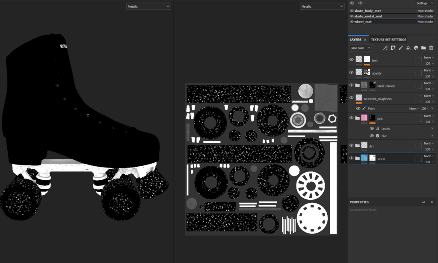Click the add effect magic wand icon
Viewport: 438px width, 263px height.
[385, 48]
